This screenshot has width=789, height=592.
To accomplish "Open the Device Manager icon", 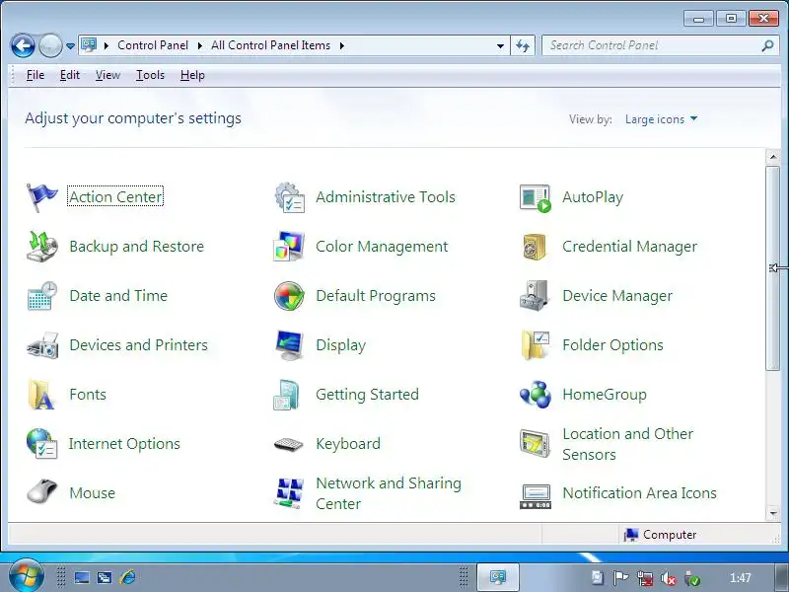I will click(x=534, y=295).
